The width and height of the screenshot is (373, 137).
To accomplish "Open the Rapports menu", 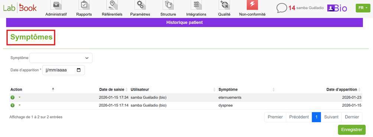I will [x=84, y=14].
